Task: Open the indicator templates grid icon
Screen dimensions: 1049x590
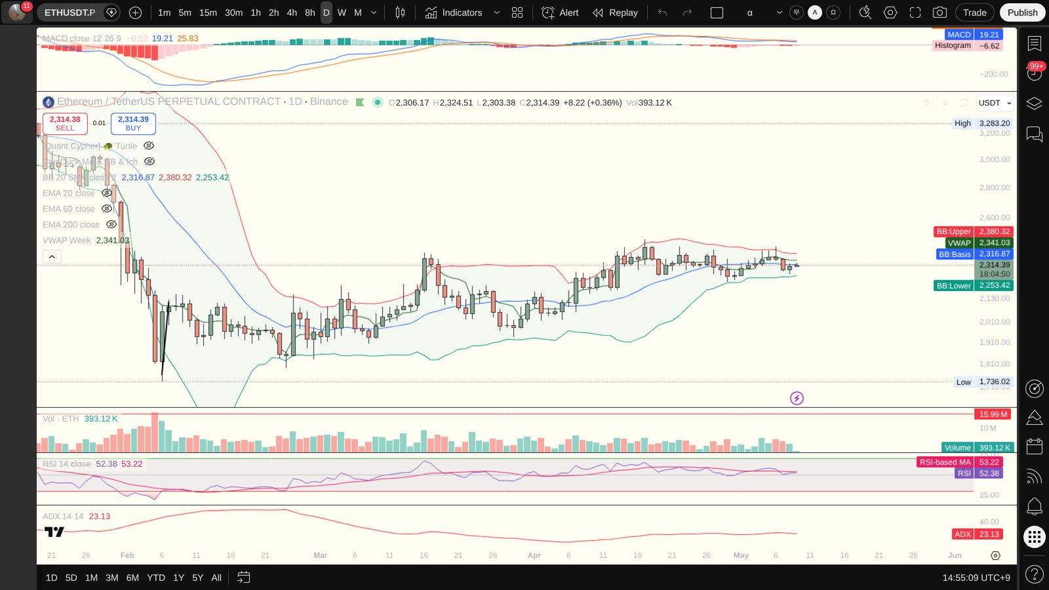Action: 517,12
